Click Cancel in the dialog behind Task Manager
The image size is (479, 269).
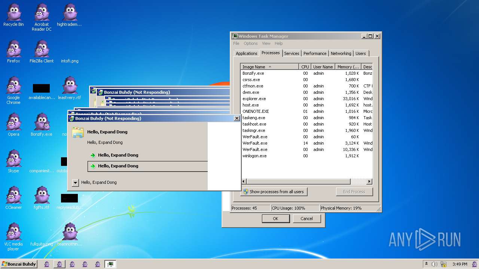point(306,219)
